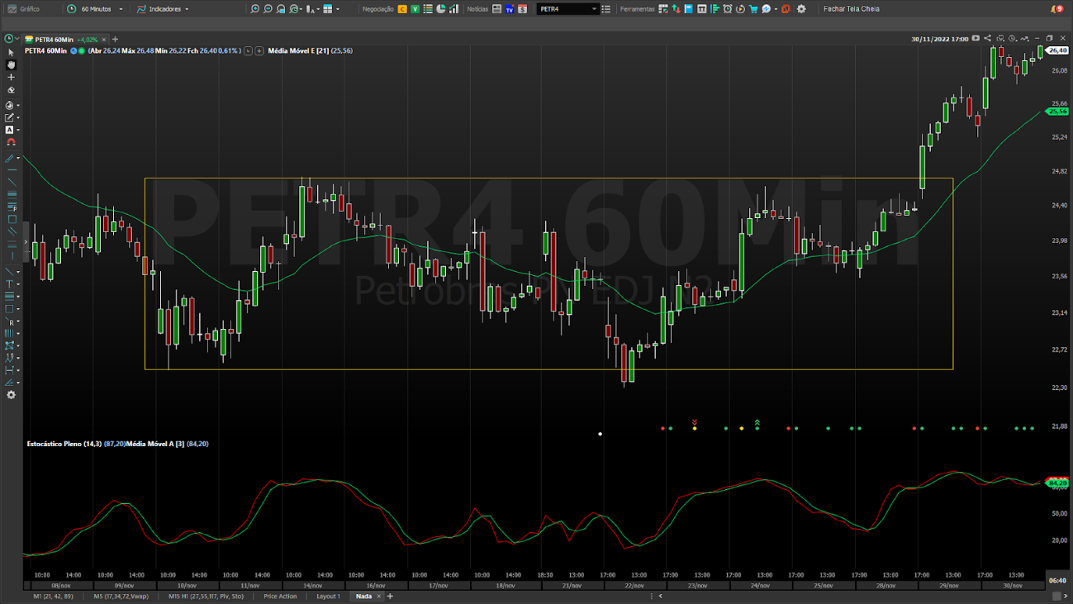
Task: Open the PETR4 ticker combo box
Action: [x=567, y=9]
